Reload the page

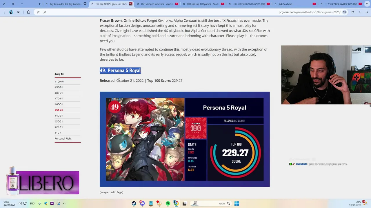(353, 12)
